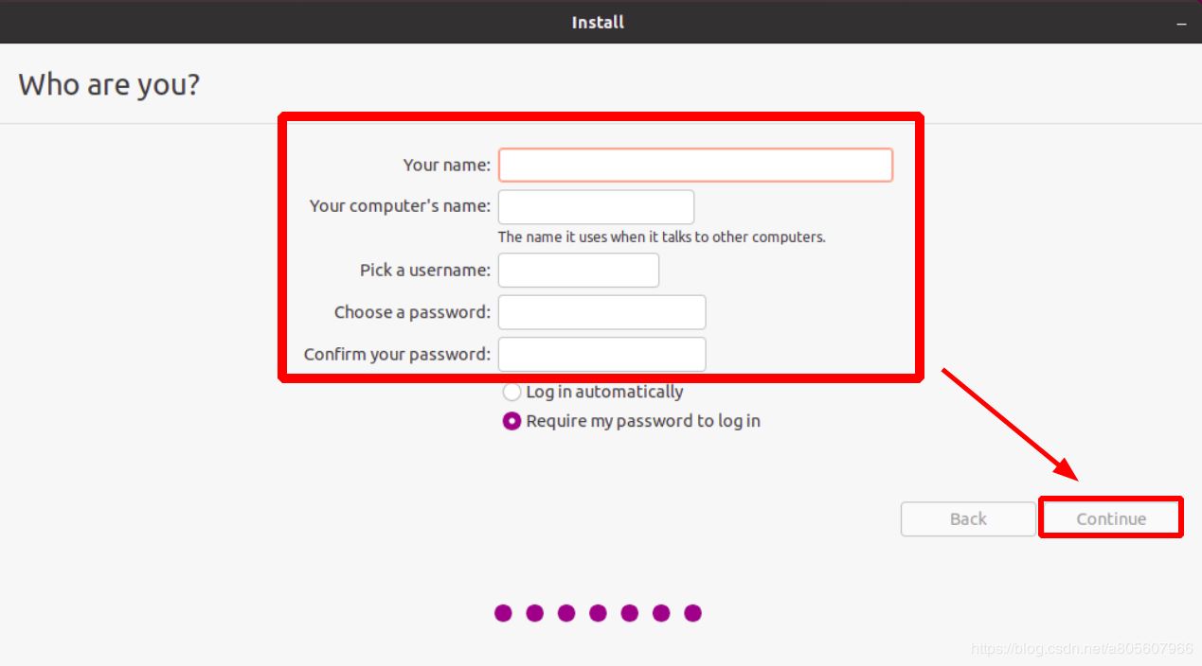Click the Pick a username field

tap(578, 271)
